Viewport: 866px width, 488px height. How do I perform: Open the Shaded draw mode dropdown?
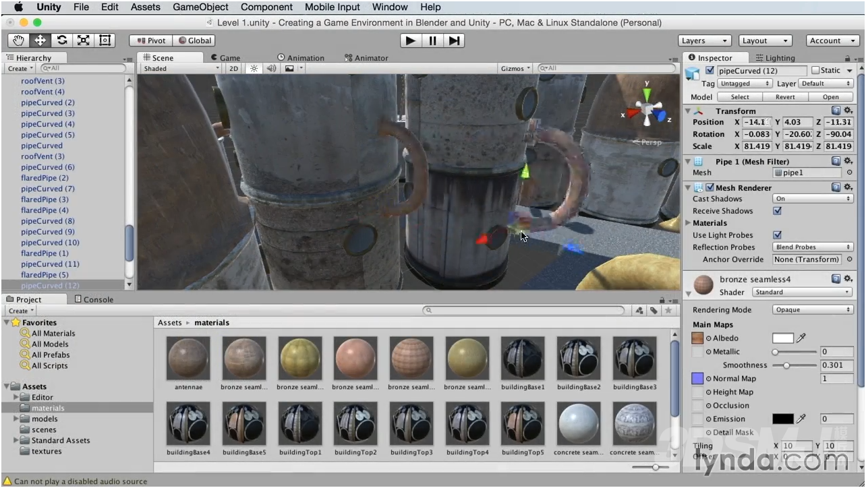(181, 68)
